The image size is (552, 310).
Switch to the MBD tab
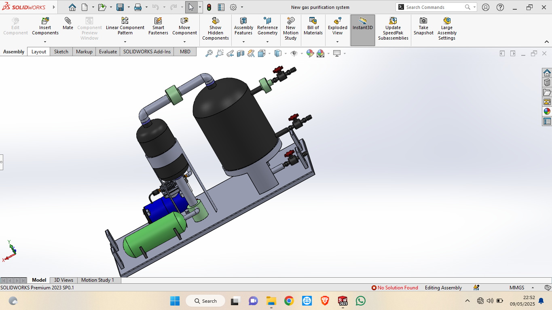[x=185, y=52]
